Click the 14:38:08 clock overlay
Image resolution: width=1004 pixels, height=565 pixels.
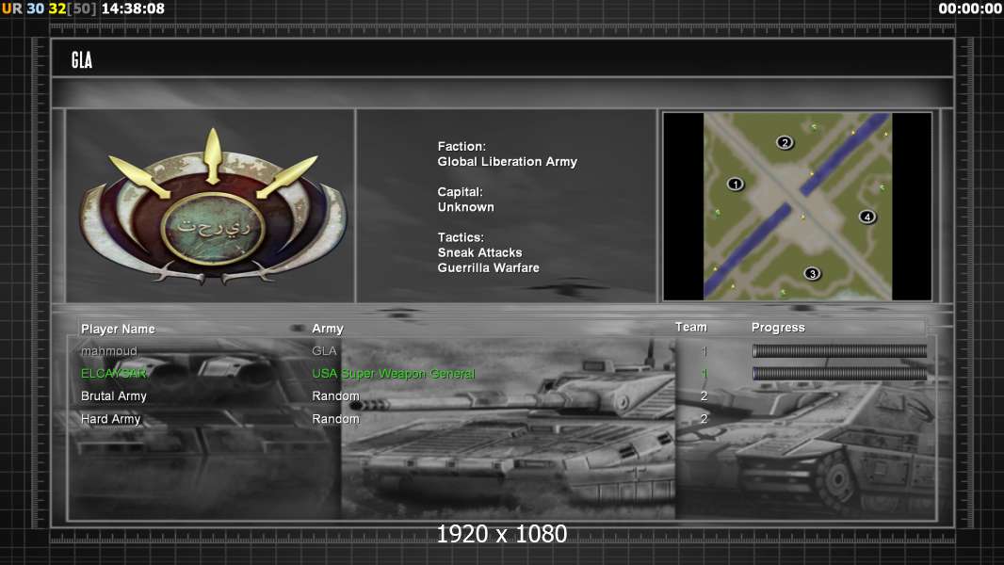(x=133, y=8)
